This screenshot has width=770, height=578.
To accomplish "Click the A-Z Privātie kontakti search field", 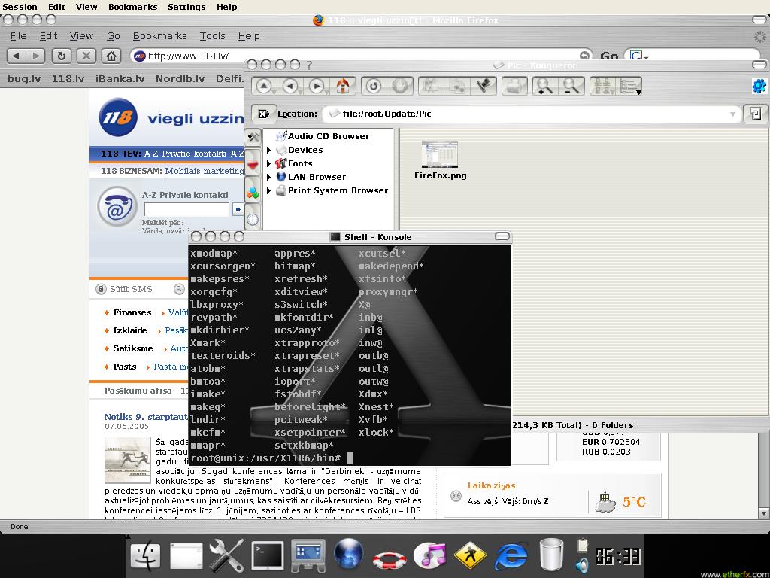I will coord(186,209).
